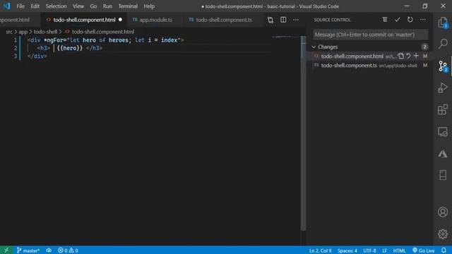452x254 pixels.
Task: Open file icon for todo-shell.component.html change
Action: 401,56
